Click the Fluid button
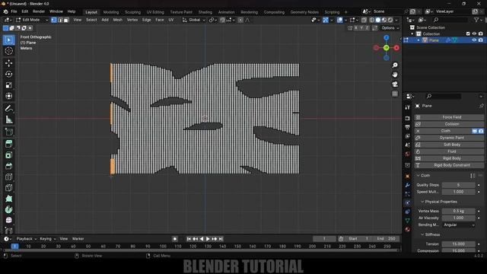This screenshot has height=274, width=487. pyautogui.click(x=449, y=151)
